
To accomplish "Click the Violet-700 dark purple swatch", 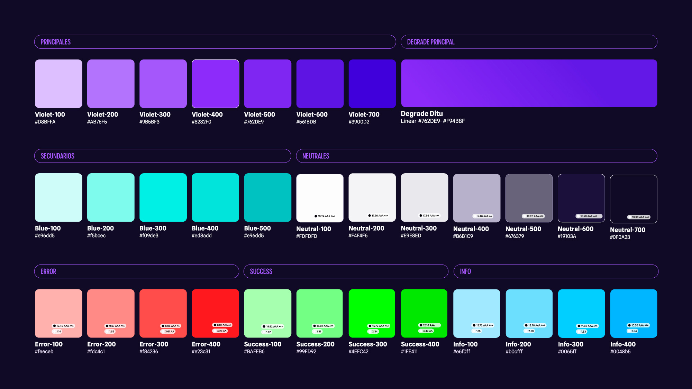I will pos(372,84).
